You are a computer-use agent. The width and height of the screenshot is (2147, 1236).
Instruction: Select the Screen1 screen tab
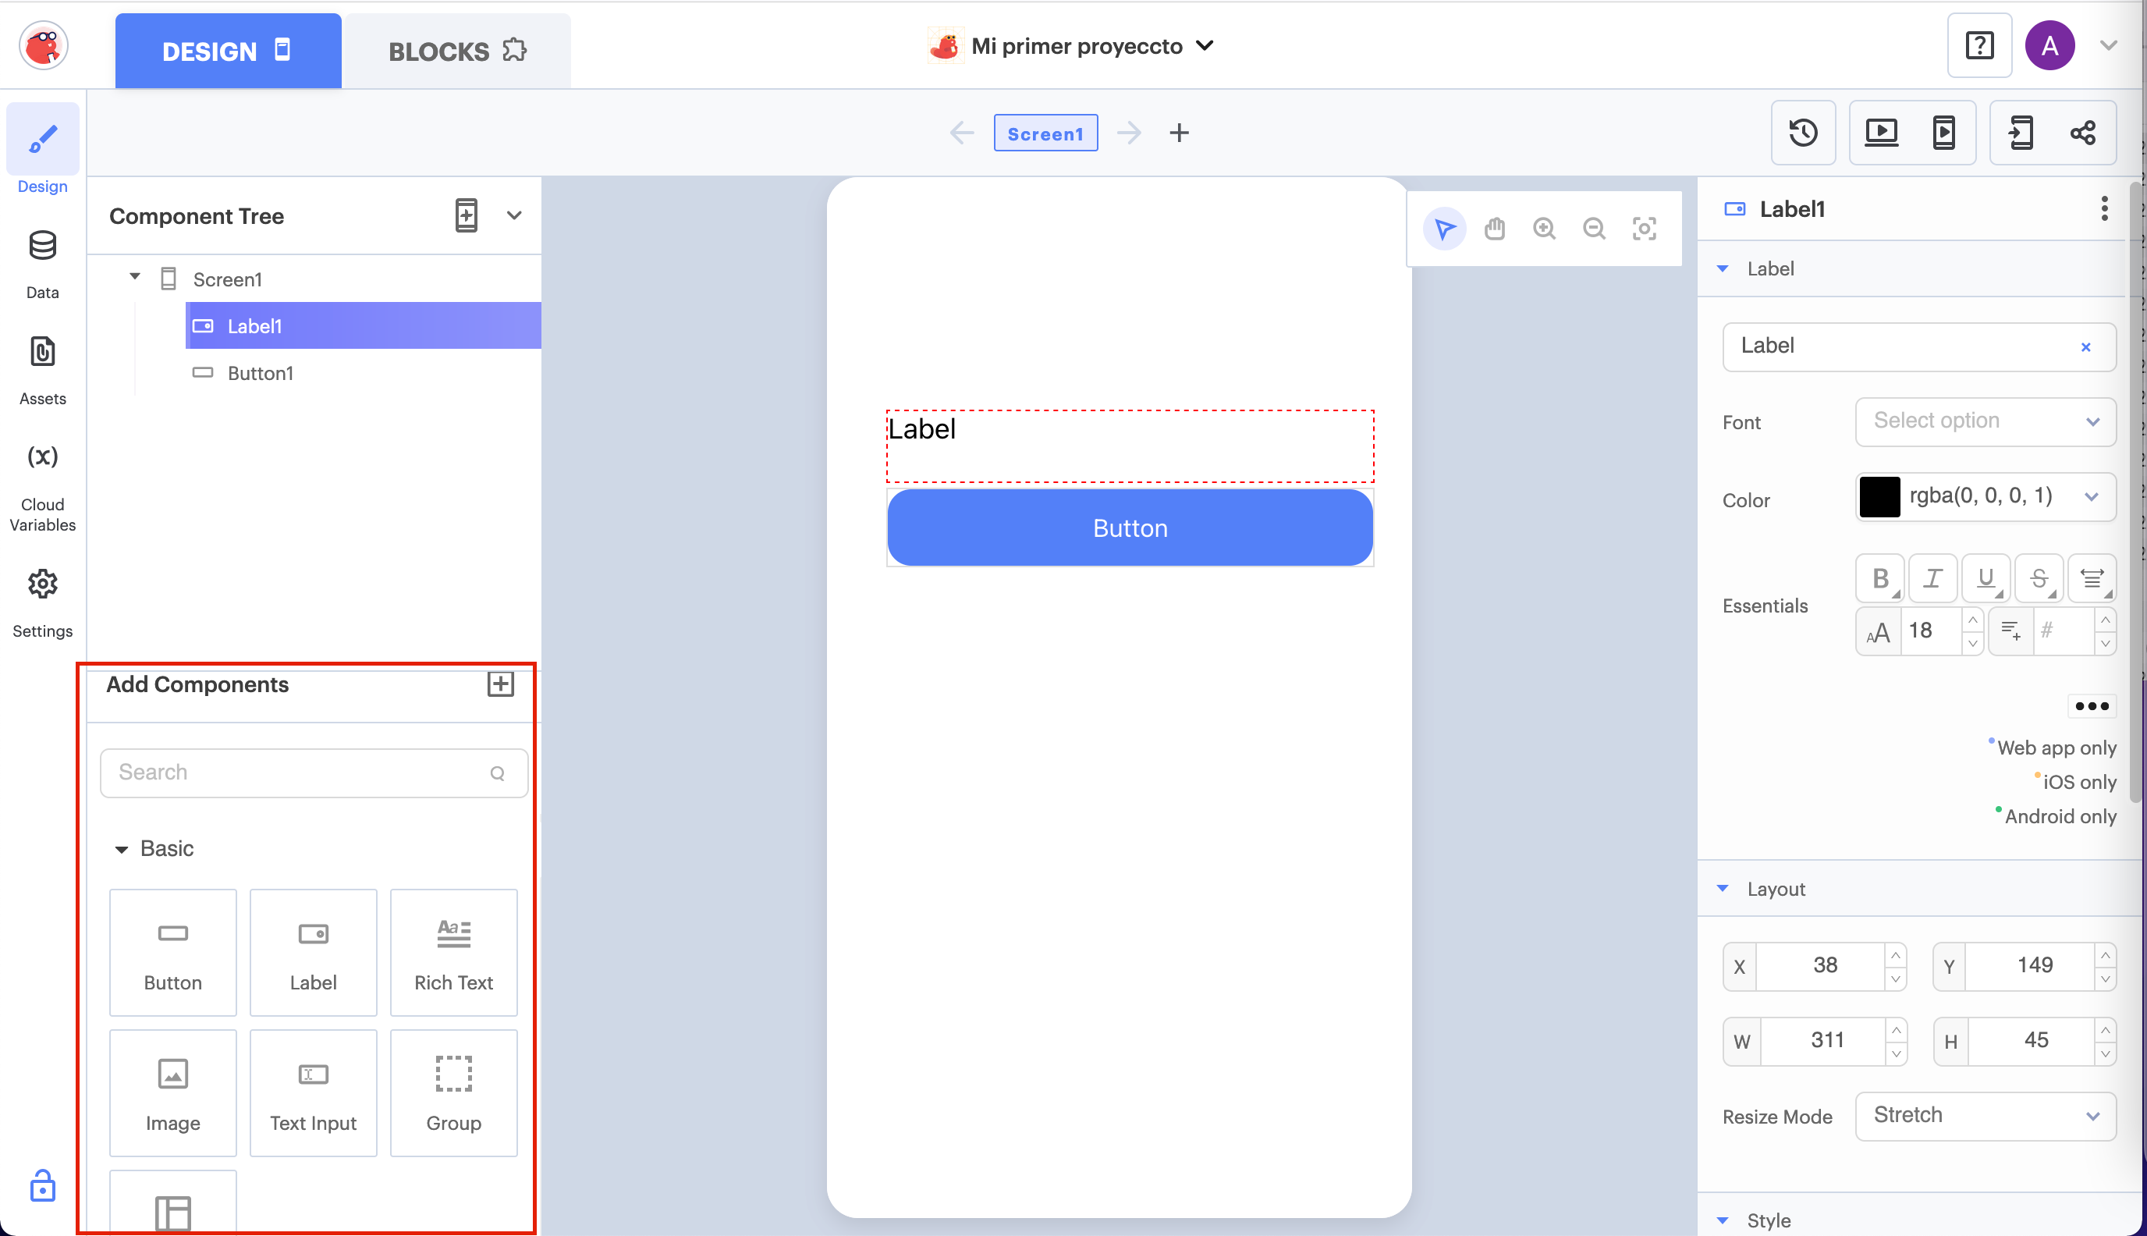point(1045,133)
